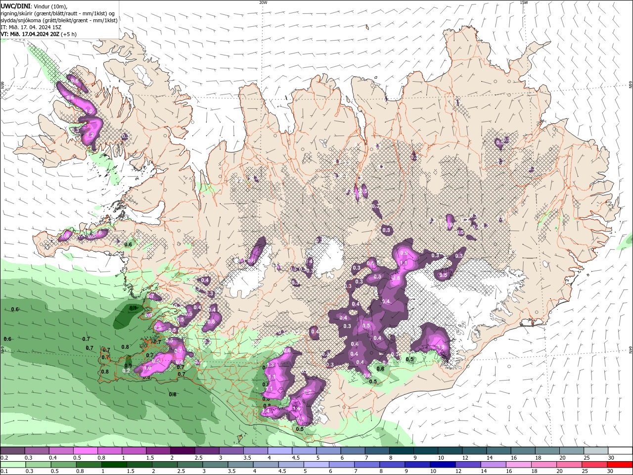633x475 pixels.
Task: Click the pale green lower swatch at 0.1
Action: click(x=12, y=465)
